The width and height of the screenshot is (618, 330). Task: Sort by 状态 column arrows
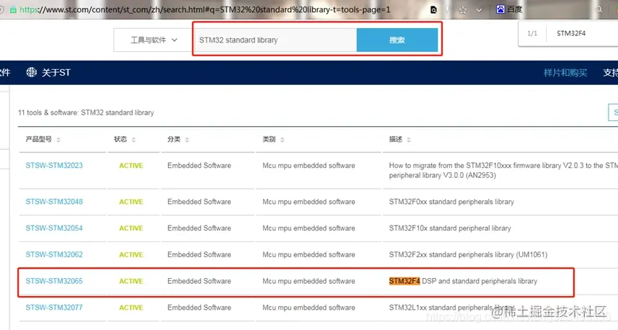click(x=133, y=139)
